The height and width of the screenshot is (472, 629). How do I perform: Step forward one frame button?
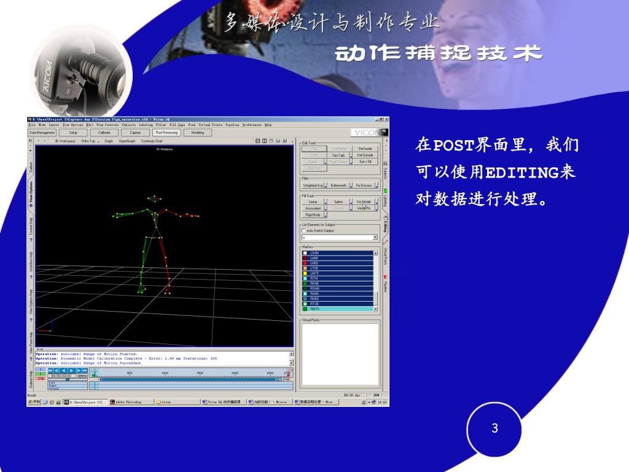click(x=79, y=371)
